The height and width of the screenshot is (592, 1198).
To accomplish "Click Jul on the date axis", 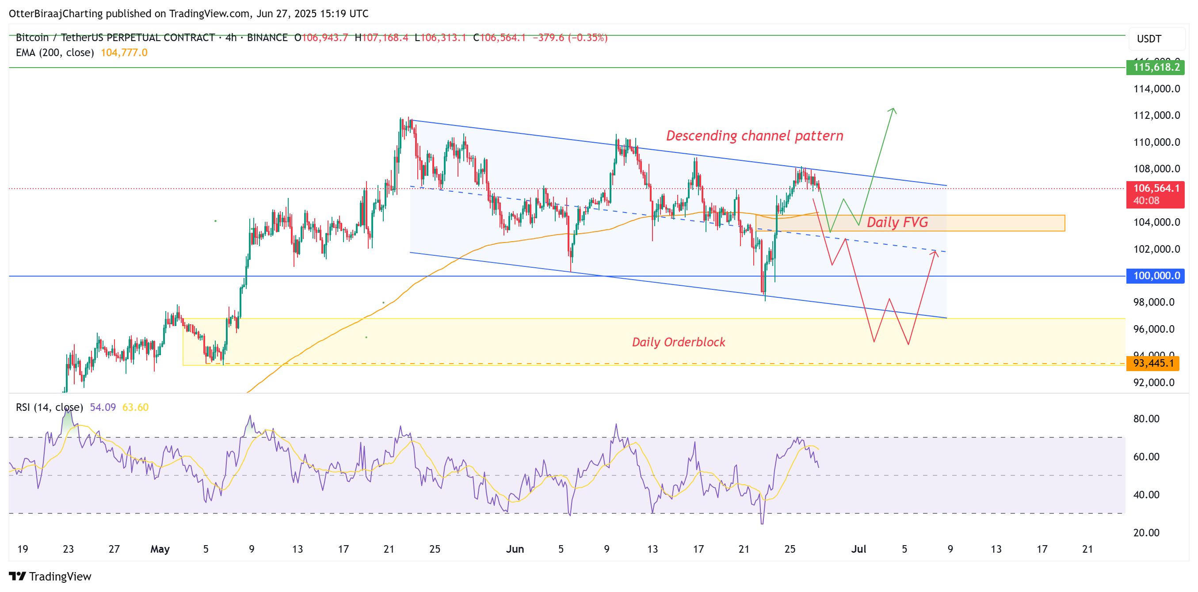I will click(858, 549).
